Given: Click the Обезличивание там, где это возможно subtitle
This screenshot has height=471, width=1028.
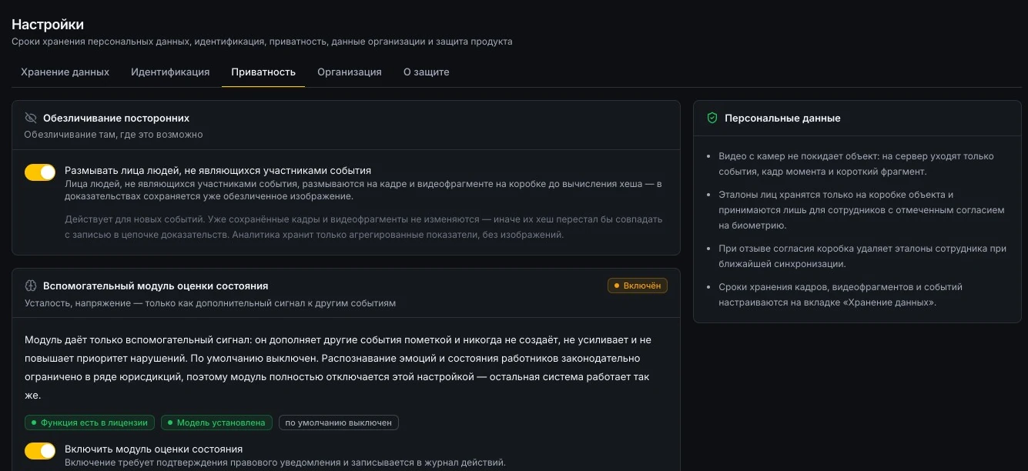Looking at the screenshot, I should click(x=113, y=135).
